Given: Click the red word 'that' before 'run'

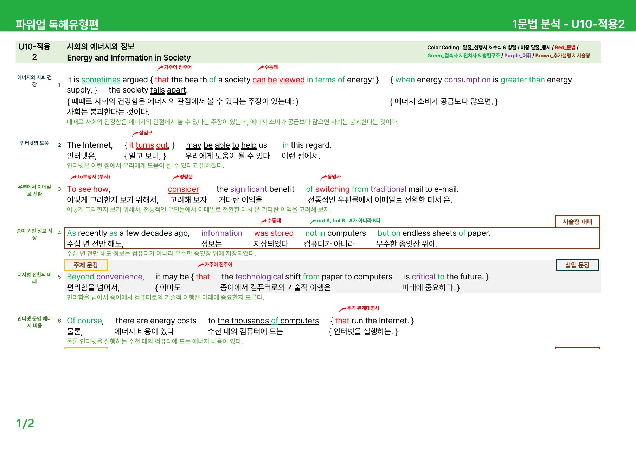Looking at the screenshot, I should [342, 321].
